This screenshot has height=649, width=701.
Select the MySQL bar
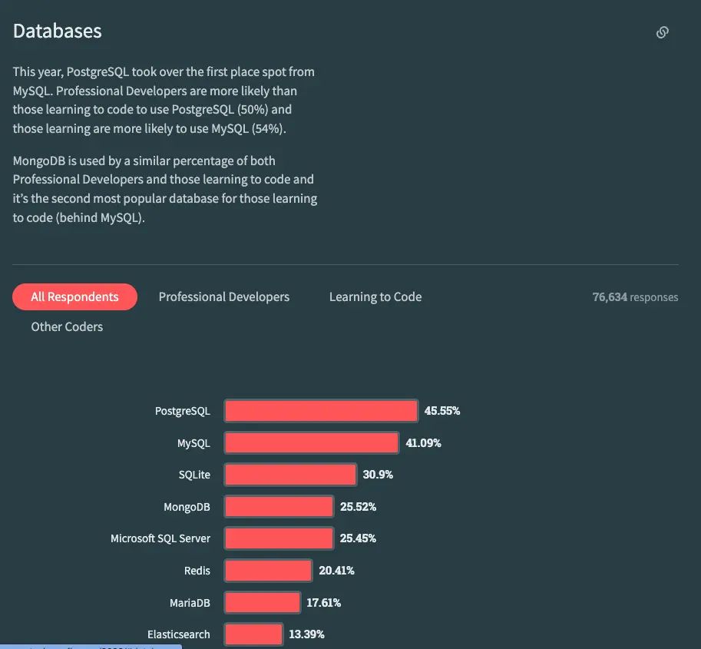tap(312, 443)
